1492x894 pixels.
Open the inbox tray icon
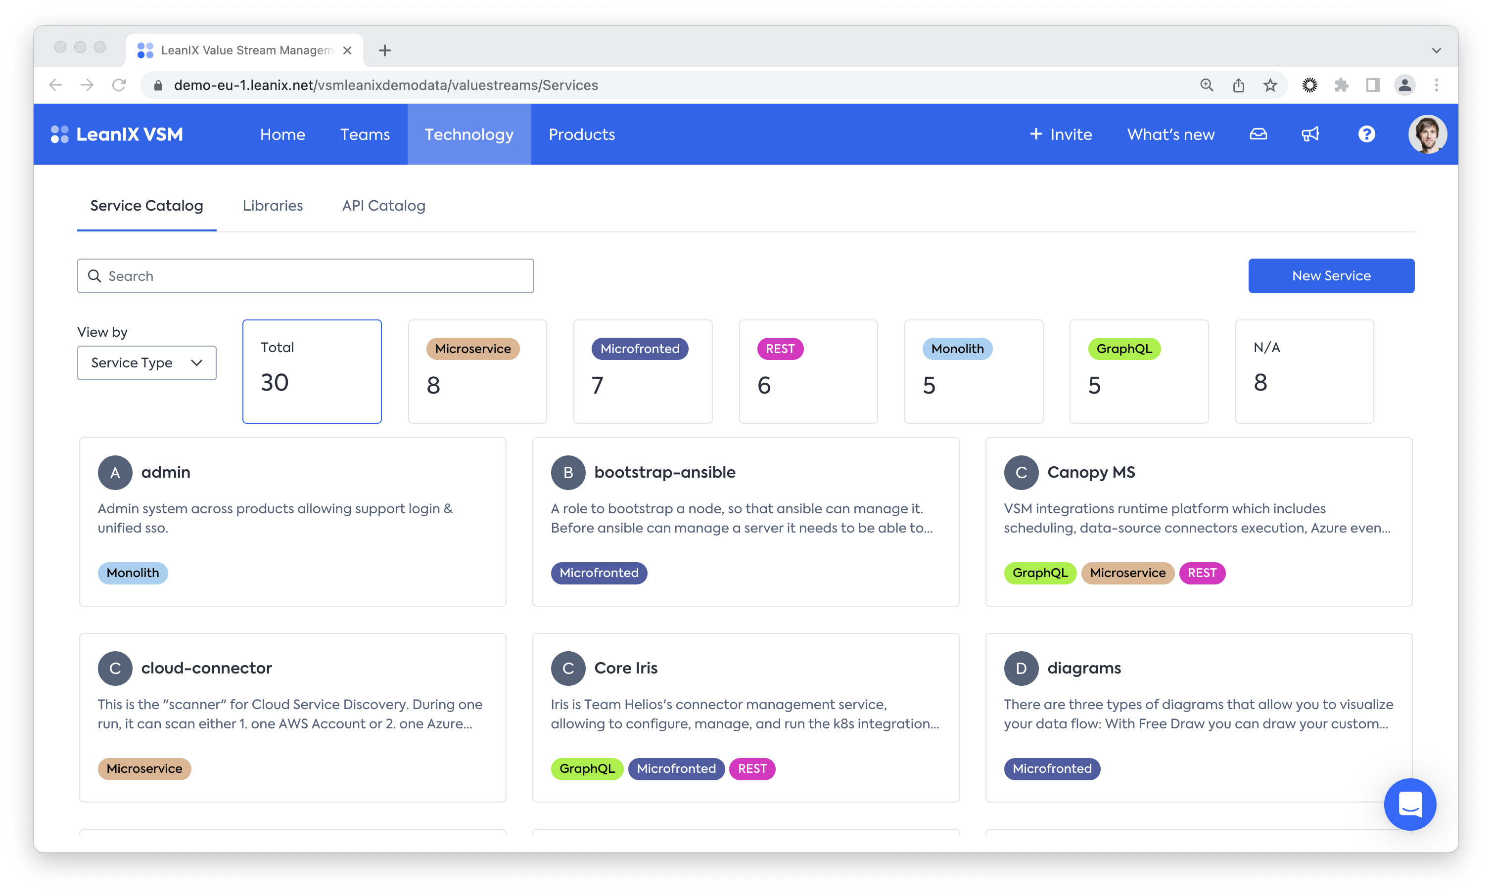(1258, 134)
